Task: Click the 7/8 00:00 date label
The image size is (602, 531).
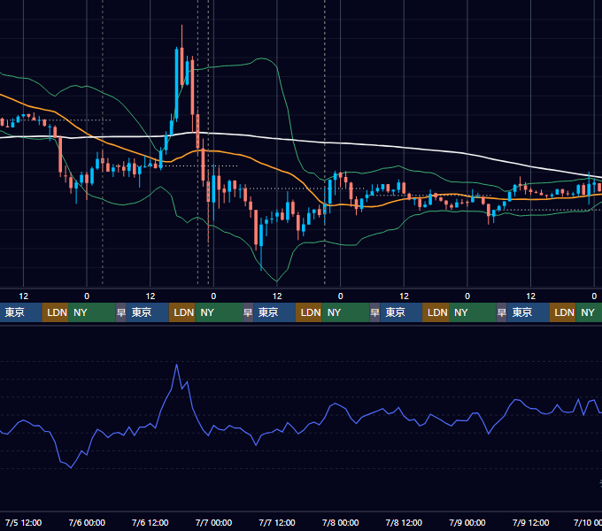Action: (341, 523)
